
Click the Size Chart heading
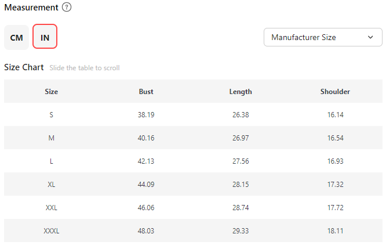[x=24, y=67]
